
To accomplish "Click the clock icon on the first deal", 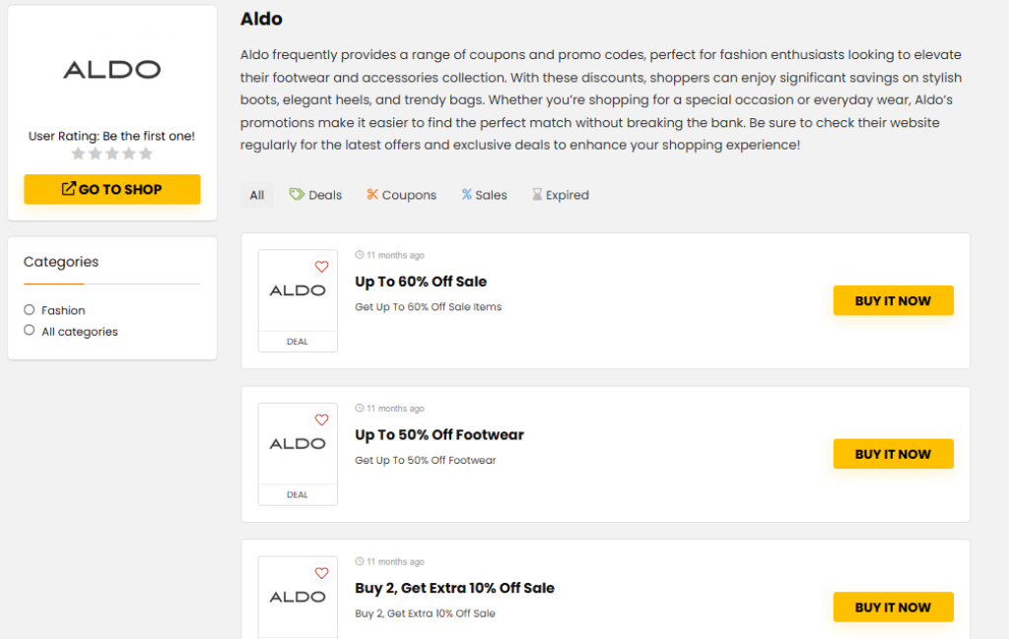I will [360, 256].
